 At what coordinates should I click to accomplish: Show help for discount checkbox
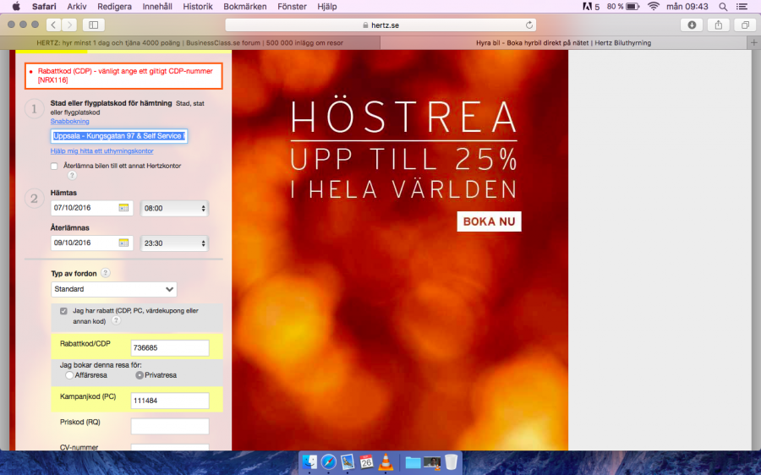coord(116,320)
